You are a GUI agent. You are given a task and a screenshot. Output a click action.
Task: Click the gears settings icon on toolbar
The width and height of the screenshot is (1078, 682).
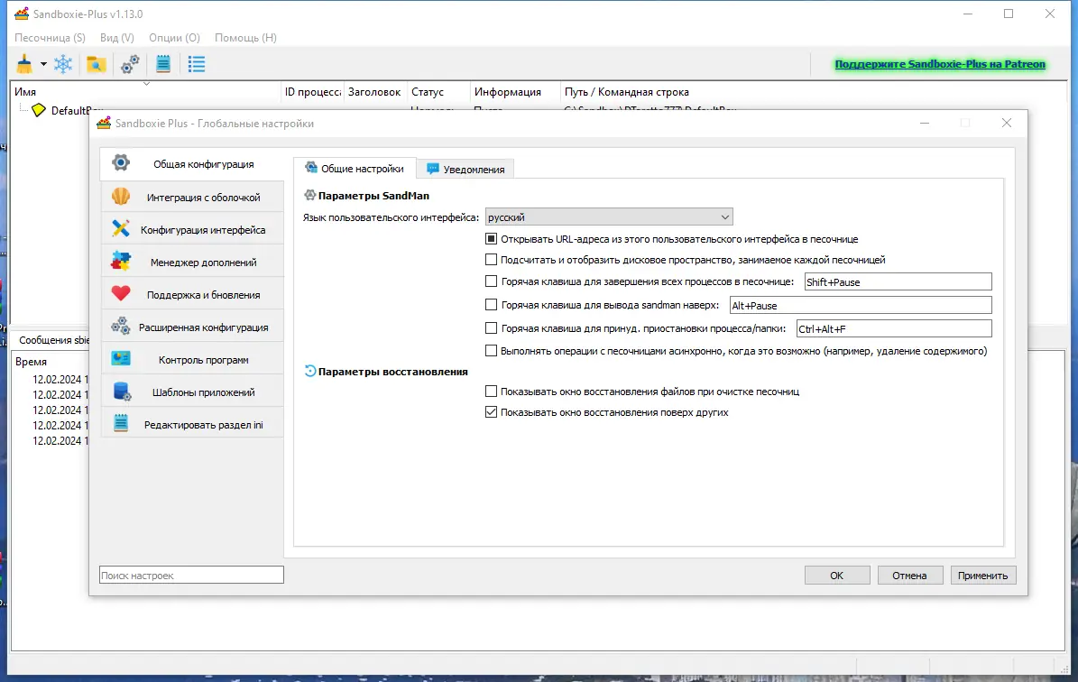tap(130, 63)
